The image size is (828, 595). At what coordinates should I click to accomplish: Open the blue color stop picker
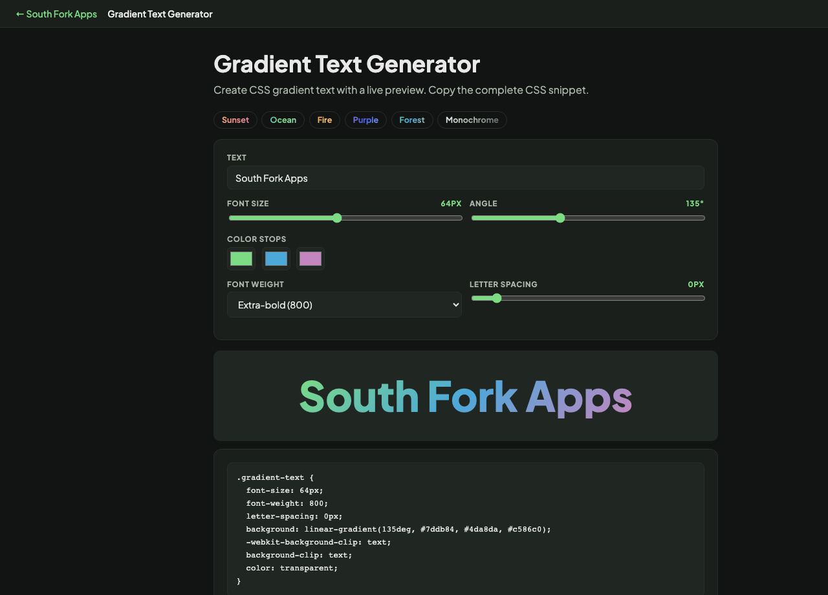coord(276,259)
